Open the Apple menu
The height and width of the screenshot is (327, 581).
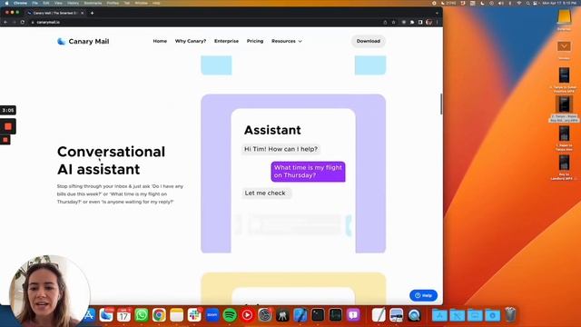pyautogui.click(x=6, y=3)
